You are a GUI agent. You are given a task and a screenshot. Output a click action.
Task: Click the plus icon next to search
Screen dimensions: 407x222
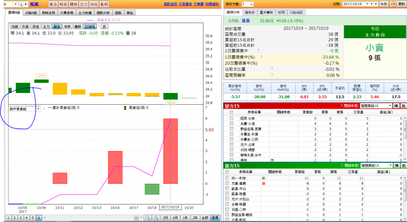click(x=25, y=4)
